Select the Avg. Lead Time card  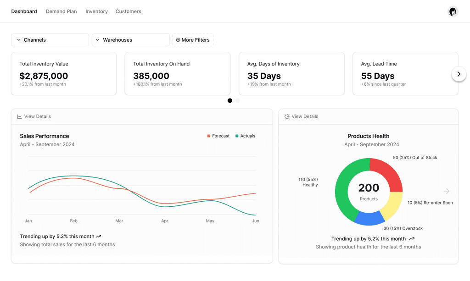405,74
